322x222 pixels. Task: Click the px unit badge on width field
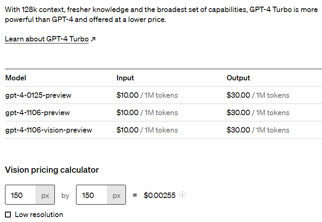coord(45,195)
